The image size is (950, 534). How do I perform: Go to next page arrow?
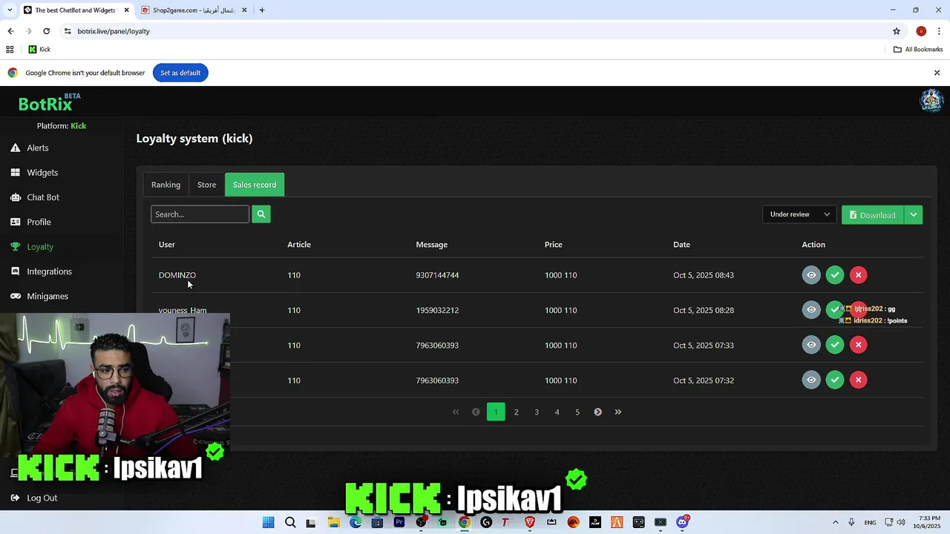click(597, 412)
